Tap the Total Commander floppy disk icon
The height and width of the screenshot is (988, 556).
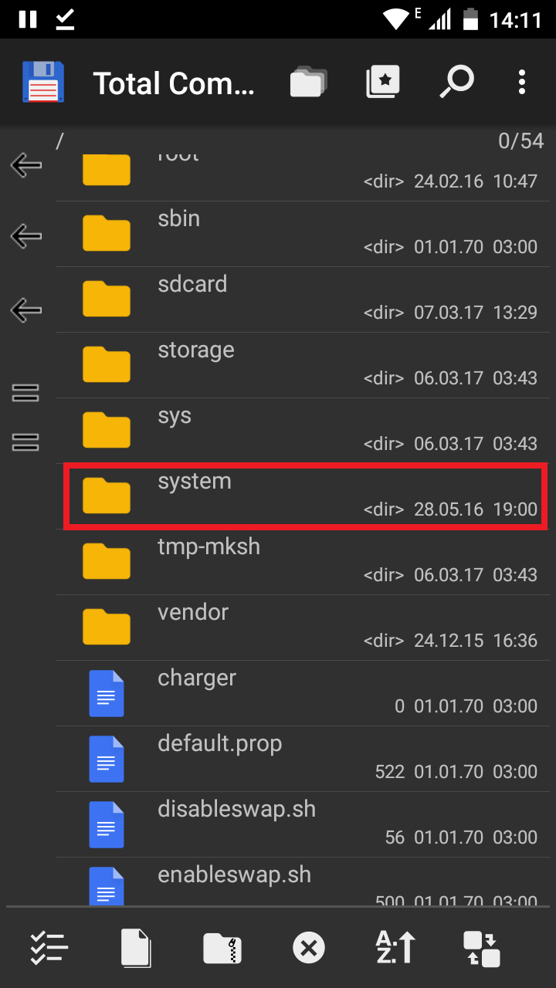[x=43, y=82]
